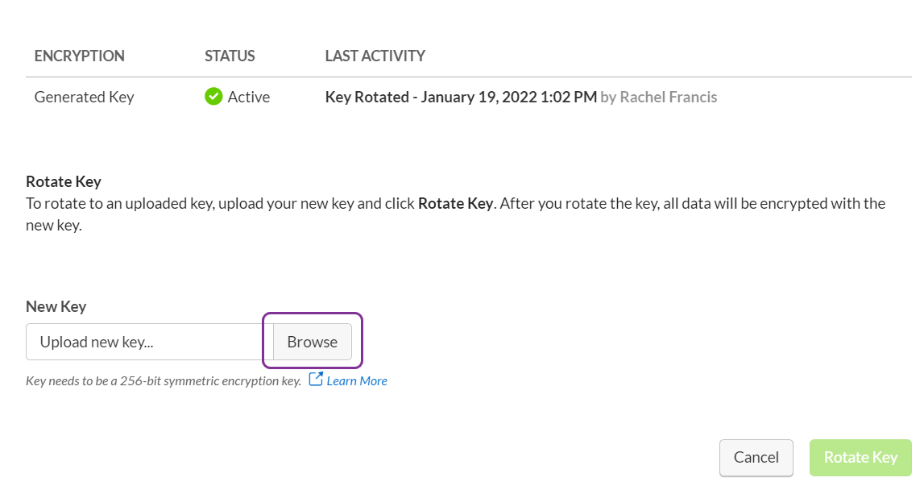Click the name Rachel Francis
This screenshot has height=486, width=924.
click(669, 97)
